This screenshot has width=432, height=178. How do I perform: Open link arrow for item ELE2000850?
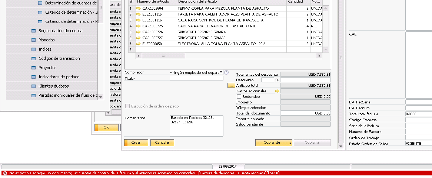[139, 44]
